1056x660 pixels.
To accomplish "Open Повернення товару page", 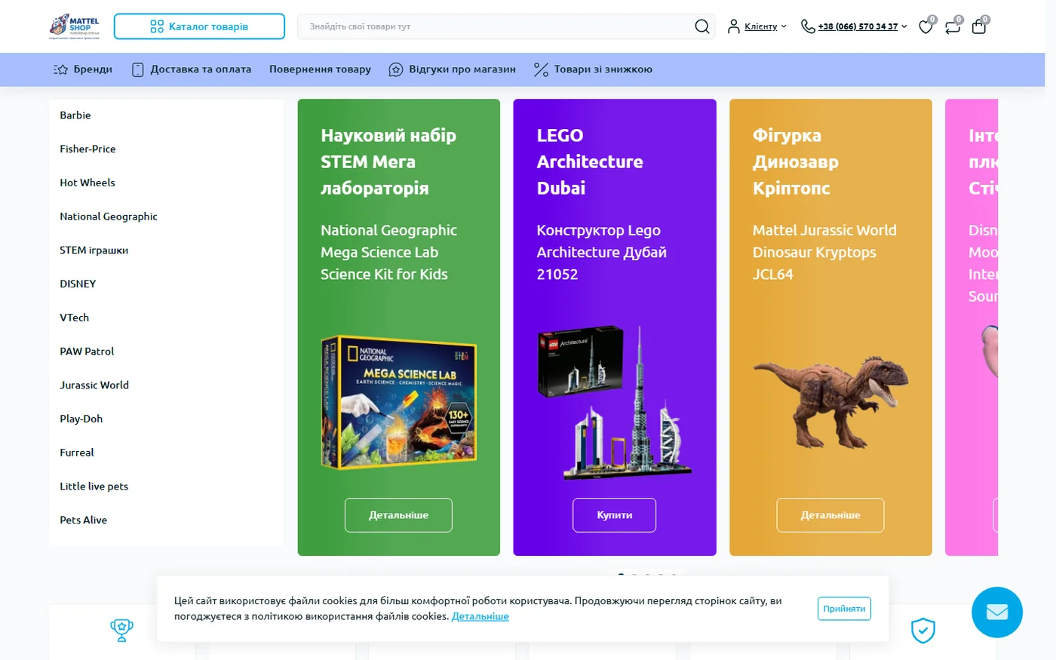I will point(320,69).
